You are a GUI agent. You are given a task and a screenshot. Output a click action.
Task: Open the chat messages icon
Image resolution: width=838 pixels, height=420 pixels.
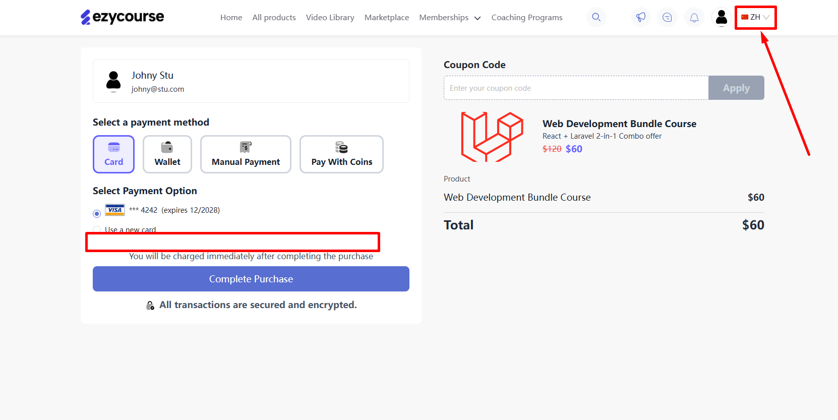667,18
